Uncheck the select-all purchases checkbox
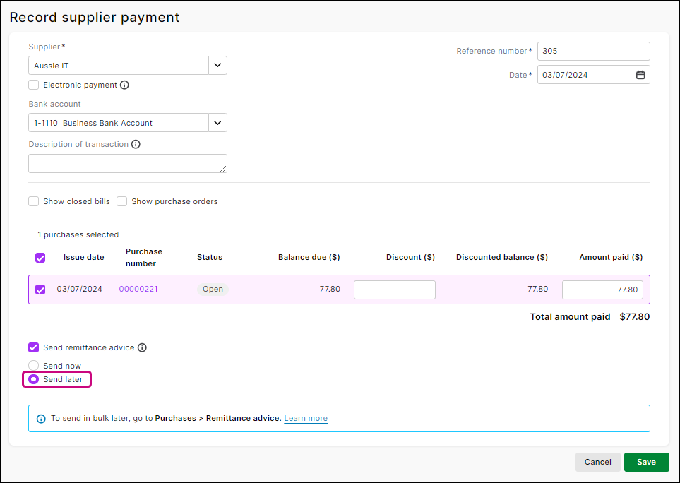Viewport: 680px width, 483px height. click(40, 258)
